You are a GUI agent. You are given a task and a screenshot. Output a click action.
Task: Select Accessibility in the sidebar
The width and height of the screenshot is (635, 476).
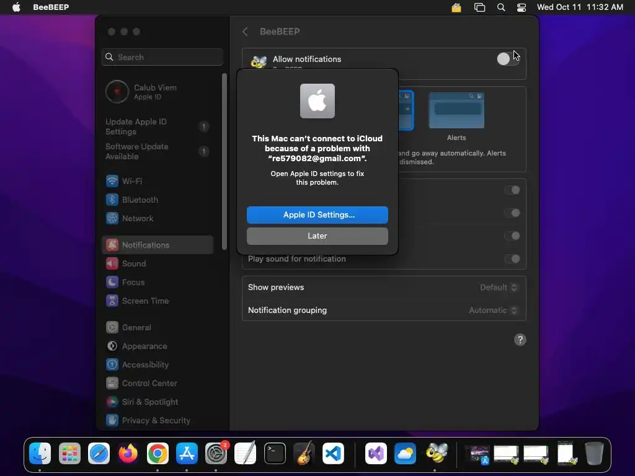pyautogui.click(x=158, y=364)
